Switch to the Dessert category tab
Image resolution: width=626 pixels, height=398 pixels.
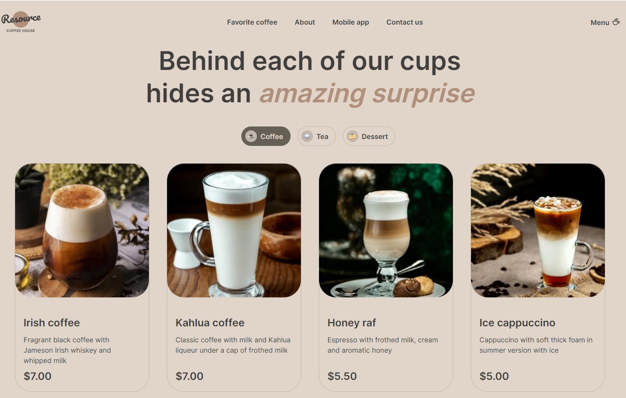pyautogui.click(x=369, y=136)
